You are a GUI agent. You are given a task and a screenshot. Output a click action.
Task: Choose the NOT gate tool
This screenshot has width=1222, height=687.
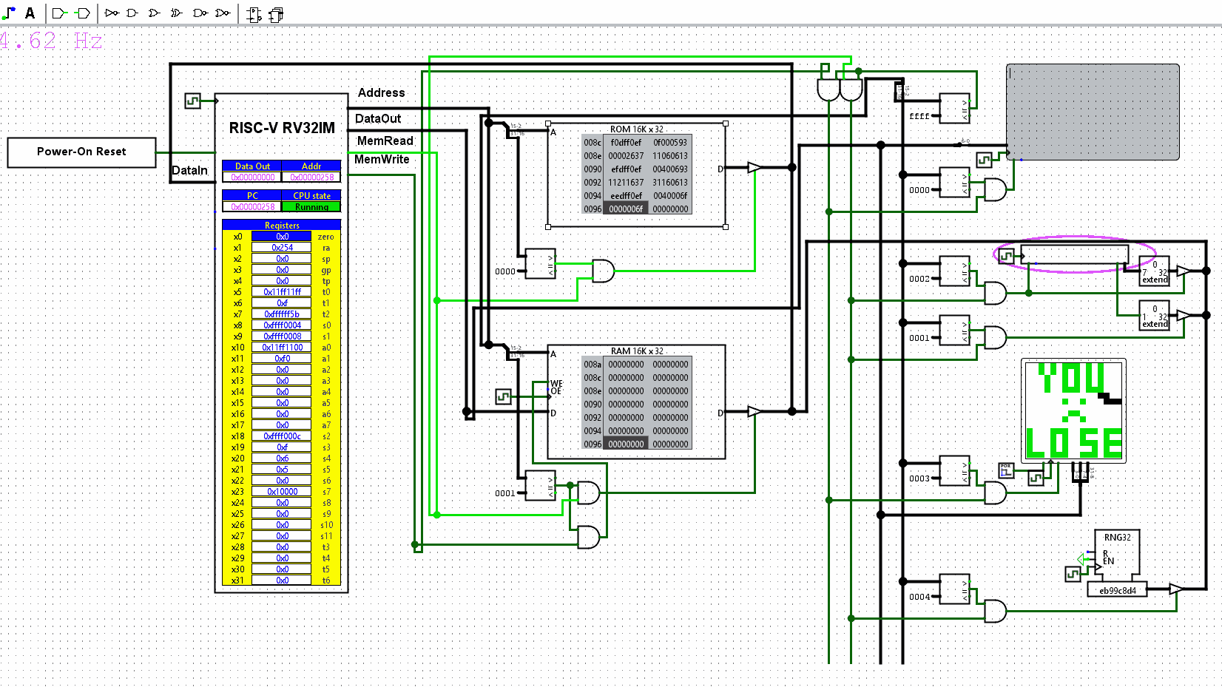tap(112, 13)
